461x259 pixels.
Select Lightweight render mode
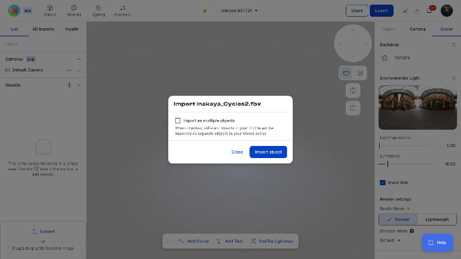pyautogui.click(x=437, y=219)
